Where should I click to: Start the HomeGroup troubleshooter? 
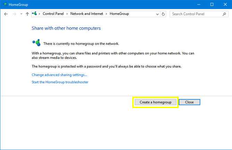point(60,82)
